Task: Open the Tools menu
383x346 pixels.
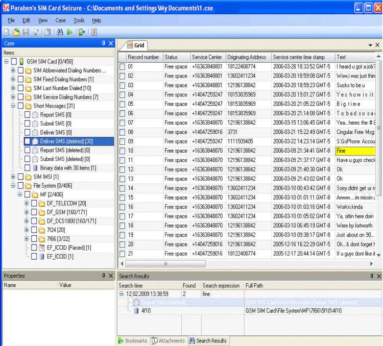Action: (79, 20)
